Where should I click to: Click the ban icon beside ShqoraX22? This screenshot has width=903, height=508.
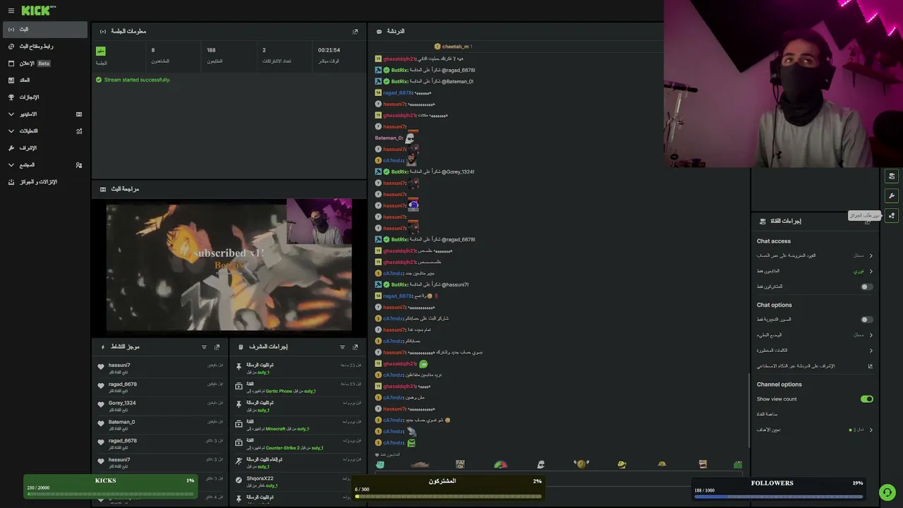239,480
